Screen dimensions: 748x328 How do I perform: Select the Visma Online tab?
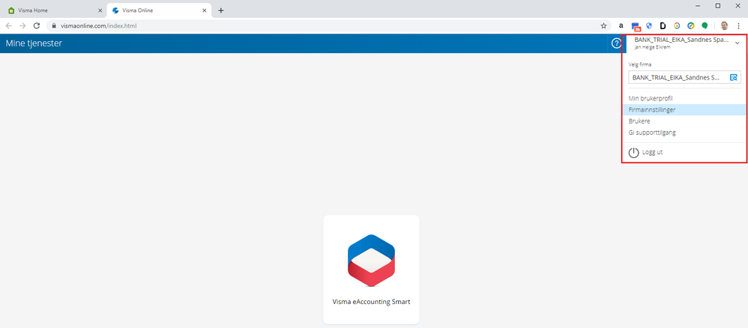tap(159, 10)
